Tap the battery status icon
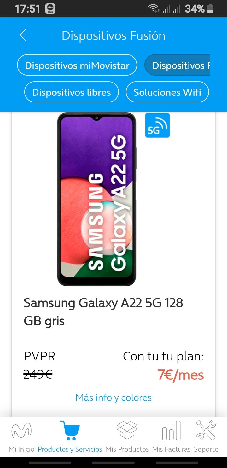Viewport: 227px width, 468px height. point(210,9)
